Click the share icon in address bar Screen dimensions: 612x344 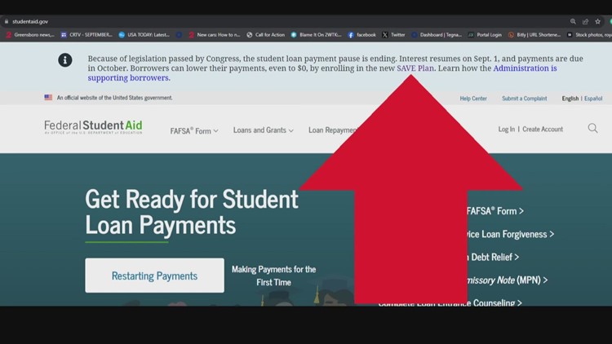tap(586, 22)
